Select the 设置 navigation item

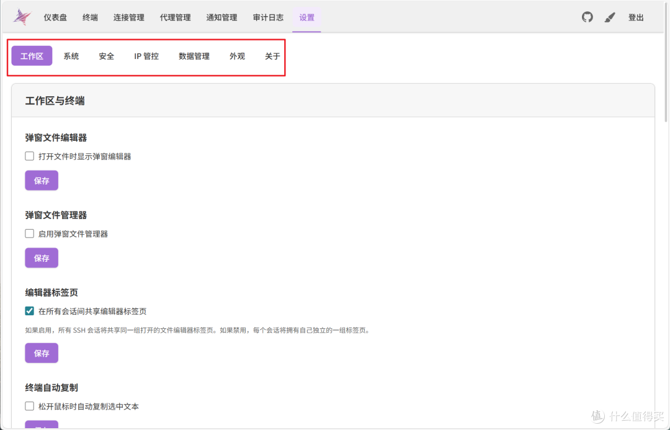[307, 17]
